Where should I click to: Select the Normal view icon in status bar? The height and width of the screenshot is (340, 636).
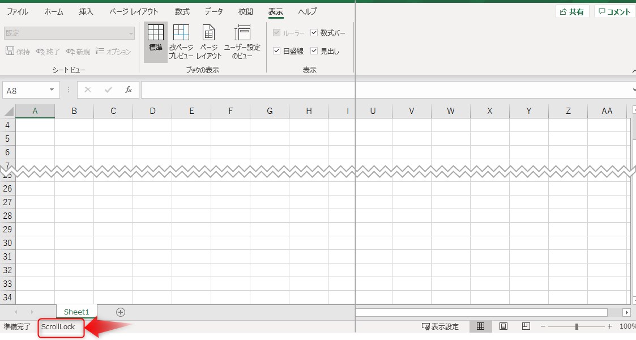point(481,326)
